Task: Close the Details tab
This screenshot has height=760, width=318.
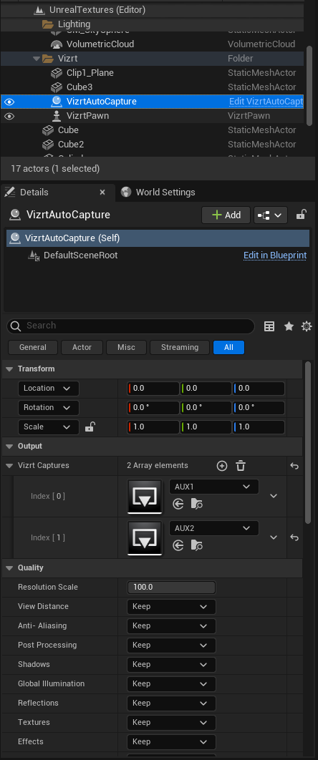Action: tap(102, 193)
